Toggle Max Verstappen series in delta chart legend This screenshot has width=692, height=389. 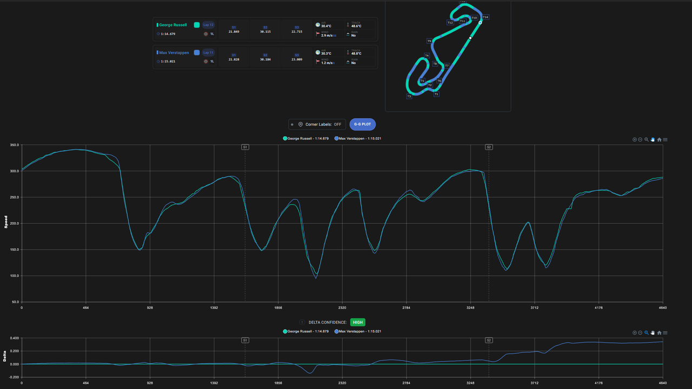(x=358, y=331)
